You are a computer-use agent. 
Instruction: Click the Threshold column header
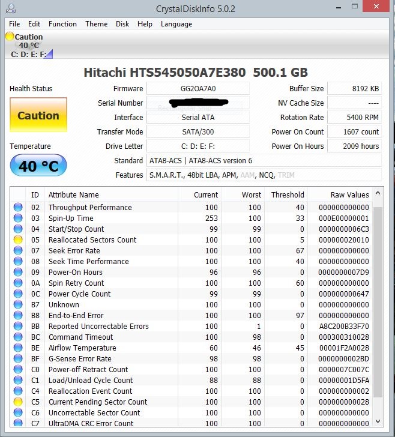[x=286, y=194]
